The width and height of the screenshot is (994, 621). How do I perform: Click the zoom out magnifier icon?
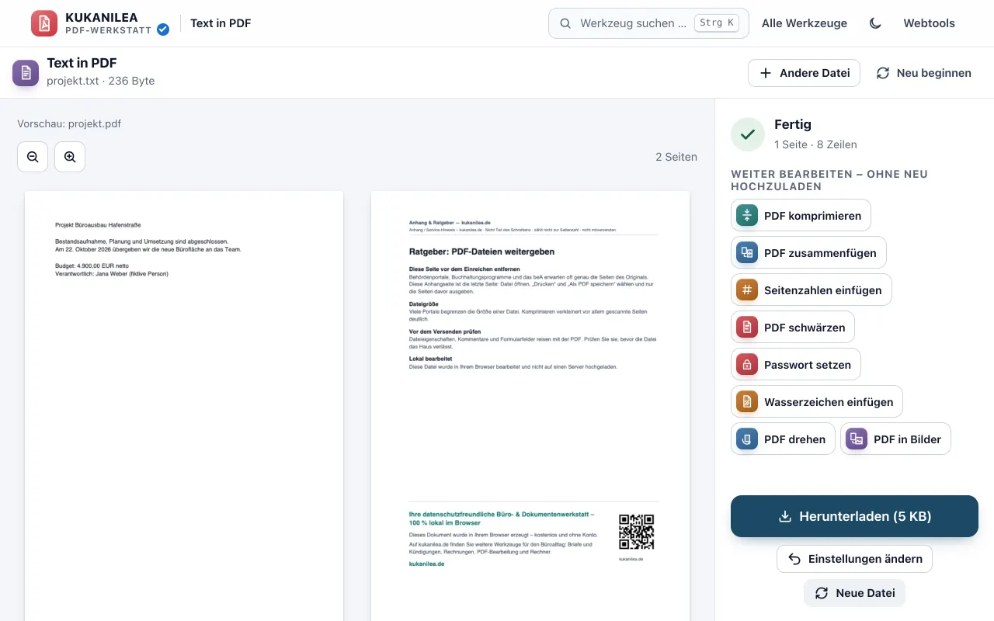pyautogui.click(x=33, y=157)
